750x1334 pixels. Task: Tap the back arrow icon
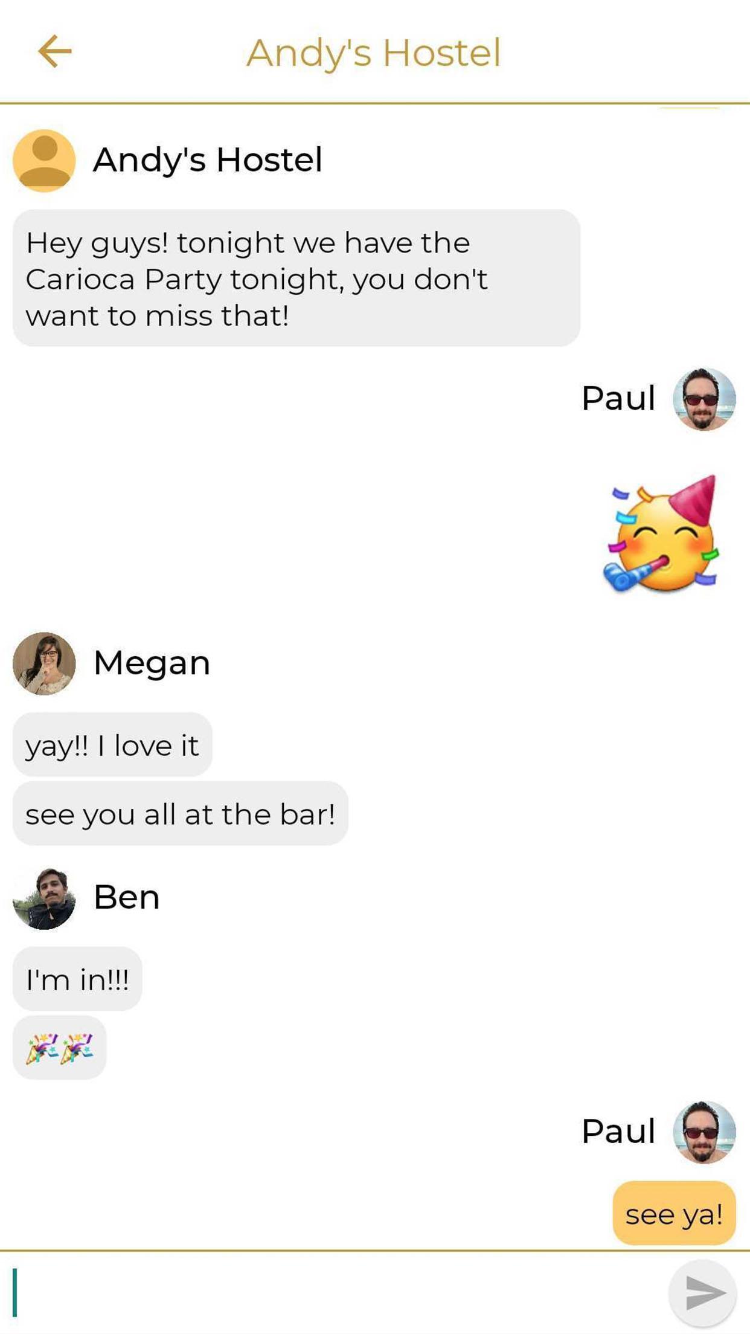click(x=54, y=51)
